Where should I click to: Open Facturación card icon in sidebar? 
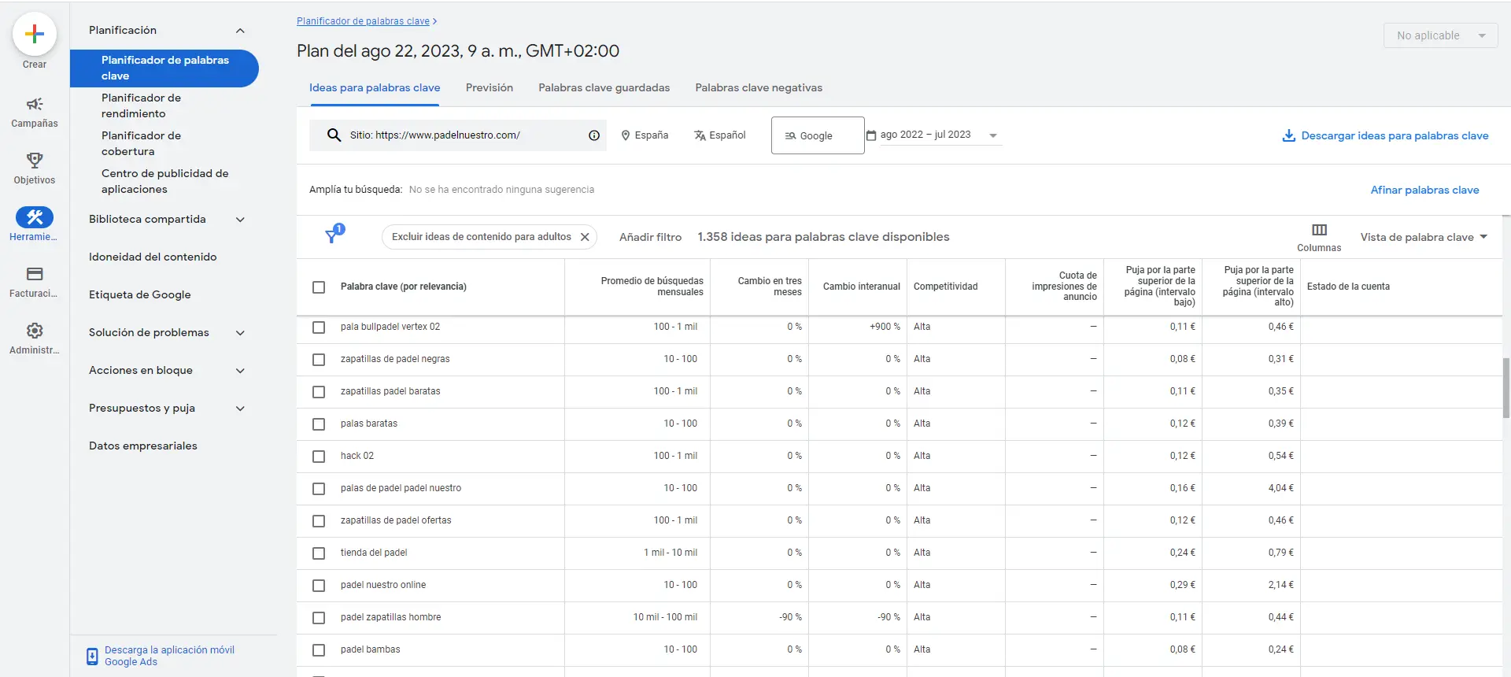(x=35, y=275)
